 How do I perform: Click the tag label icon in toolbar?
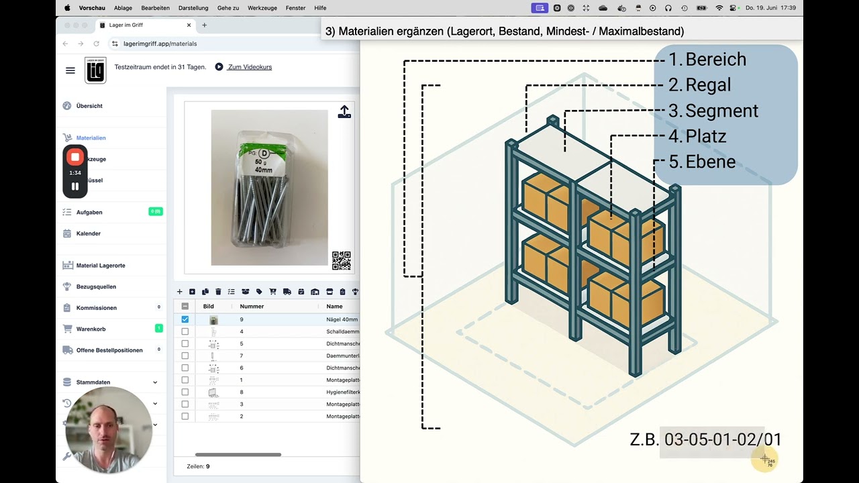[x=259, y=292]
